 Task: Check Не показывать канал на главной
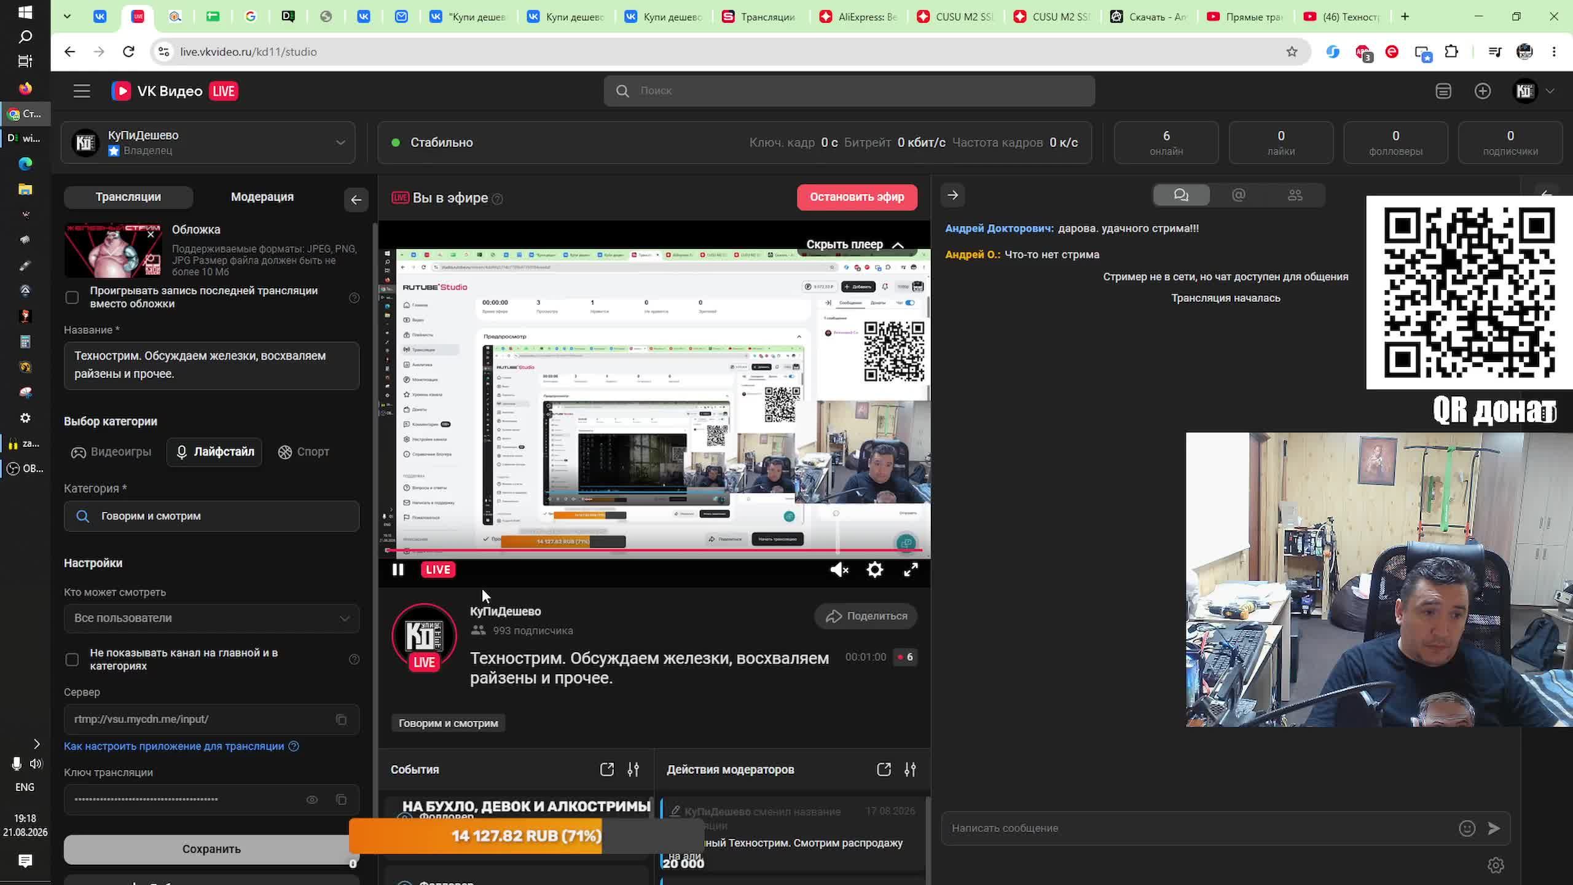pyautogui.click(x=72, y=659)
